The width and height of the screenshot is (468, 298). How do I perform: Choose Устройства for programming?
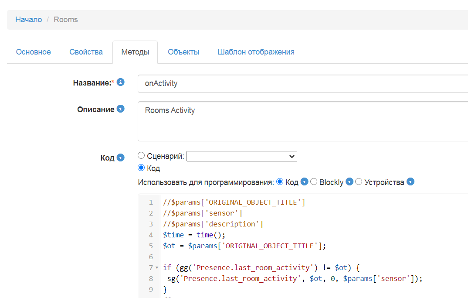tap(359, 182)
